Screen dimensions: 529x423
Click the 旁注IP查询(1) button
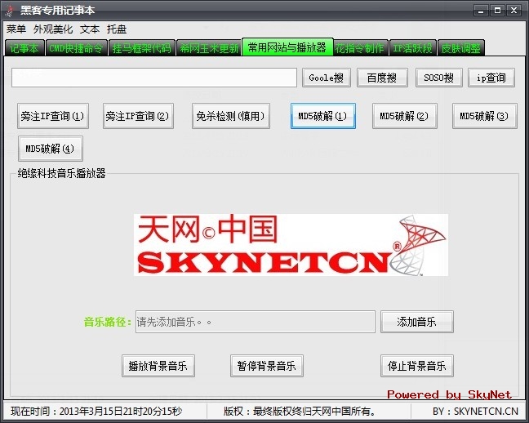click(x=53, y=116)
